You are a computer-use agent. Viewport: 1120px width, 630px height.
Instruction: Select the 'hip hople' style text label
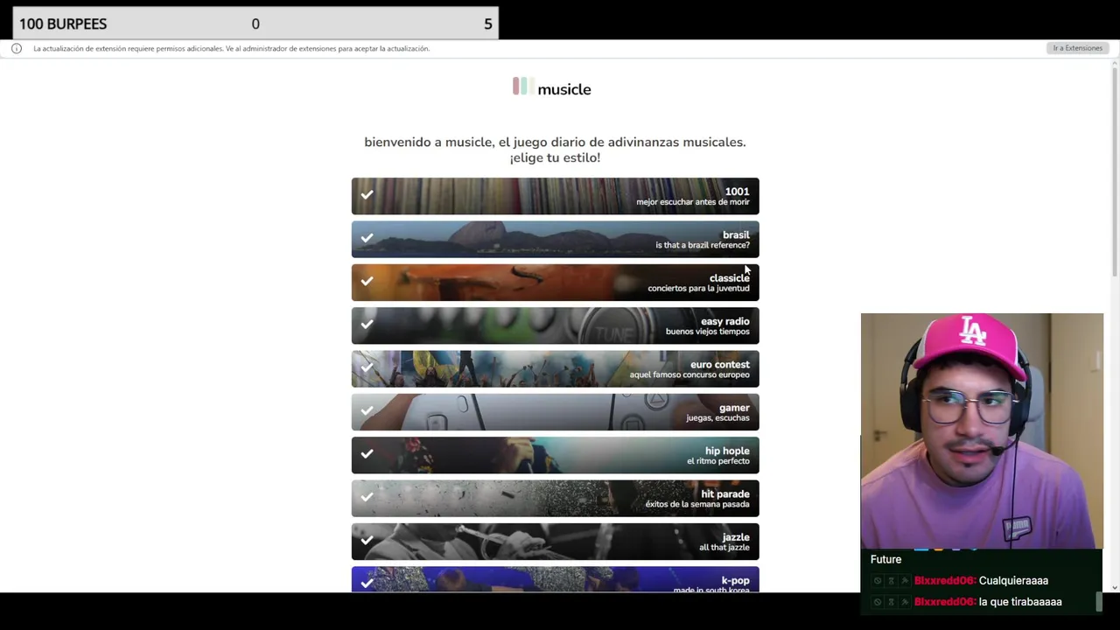click(x=727, y=451)
